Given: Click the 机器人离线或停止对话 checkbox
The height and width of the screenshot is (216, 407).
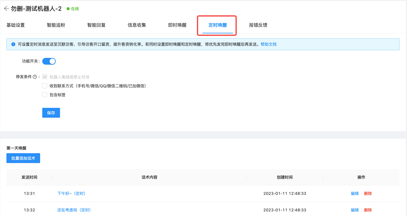Looking at the screenshot, I should (x=45, y=77).
